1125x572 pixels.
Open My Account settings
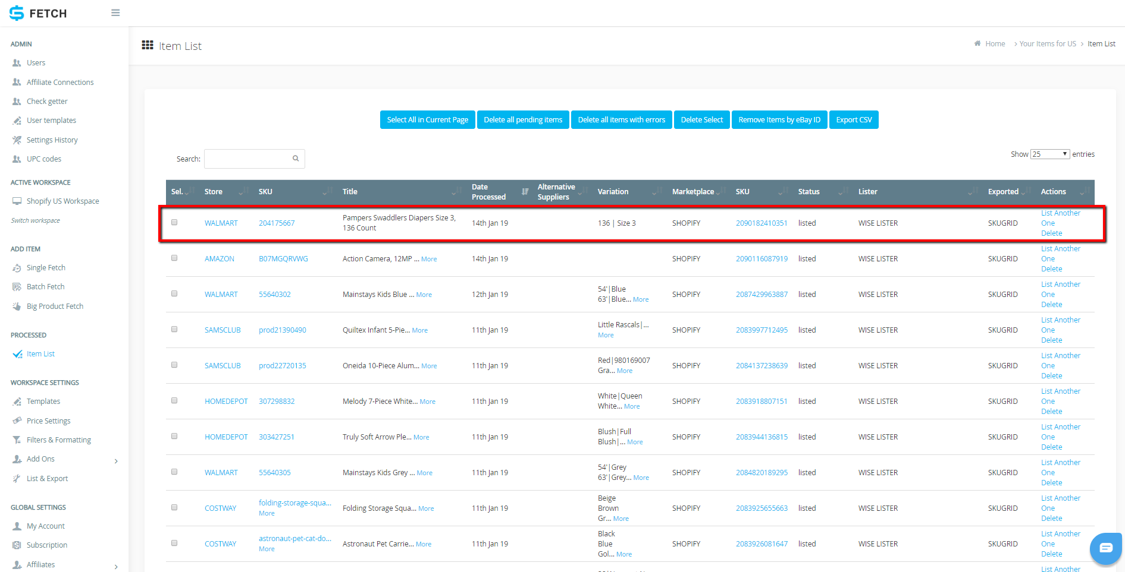[45, 526]
